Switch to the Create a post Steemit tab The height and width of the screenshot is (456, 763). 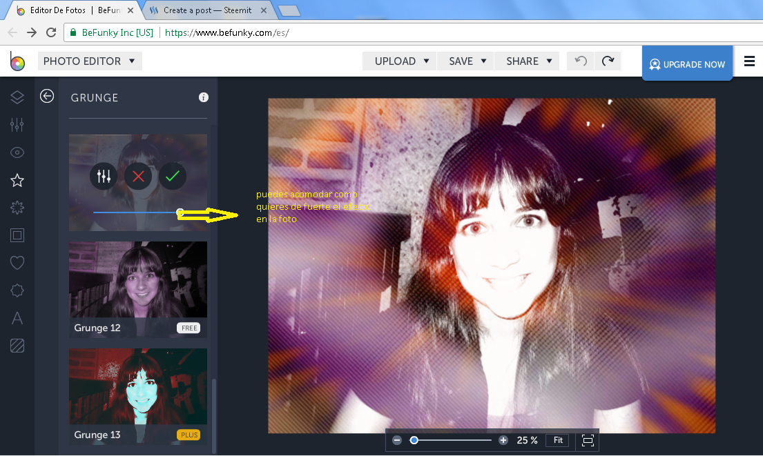coord(209,10)
